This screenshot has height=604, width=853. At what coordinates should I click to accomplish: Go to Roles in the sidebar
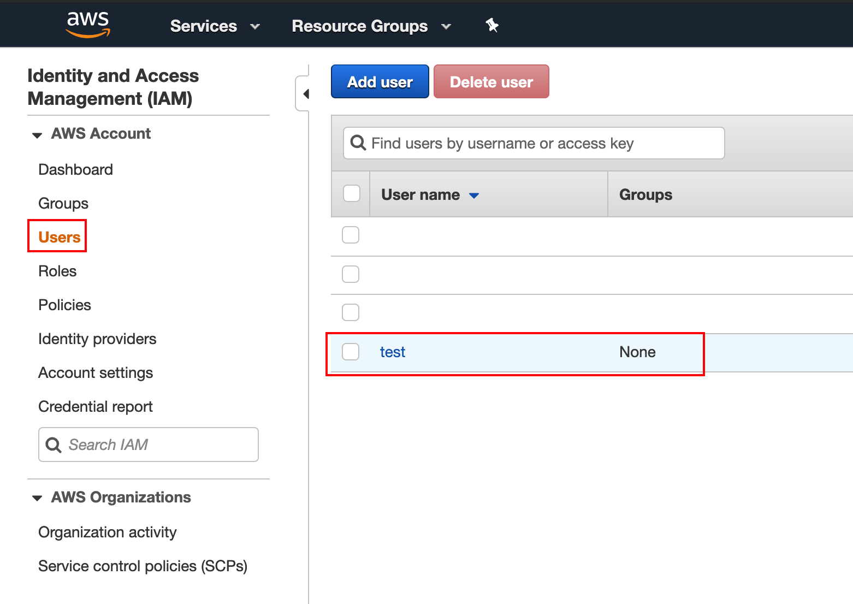pyautogui.click(x=57, y=271)
